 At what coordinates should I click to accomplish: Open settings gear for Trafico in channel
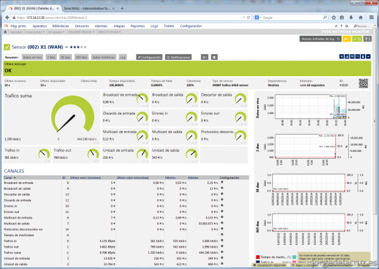click(222, 240)
